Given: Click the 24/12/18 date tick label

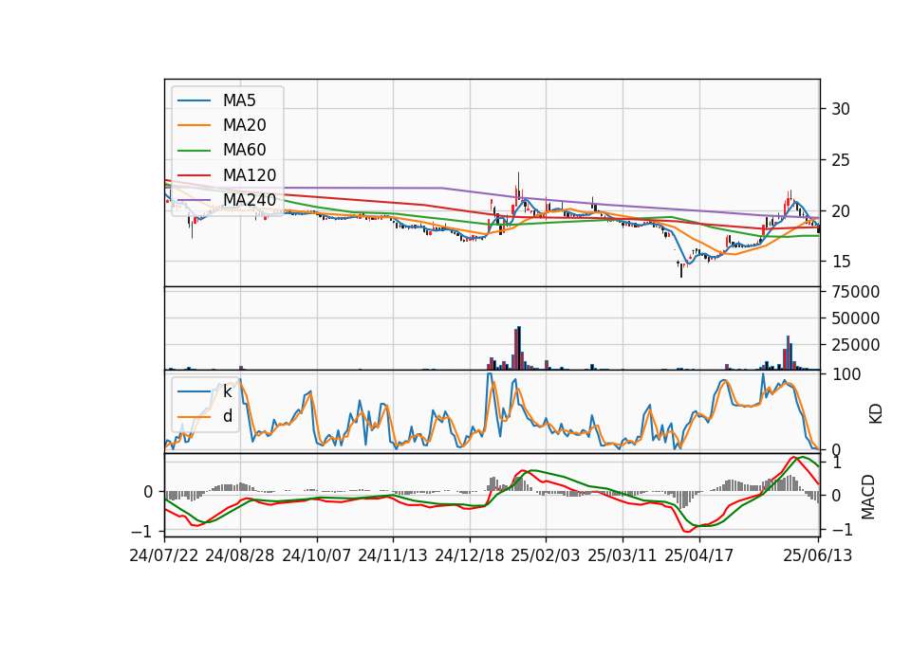Looking at the screenshot, I should (x=470, y=555).
